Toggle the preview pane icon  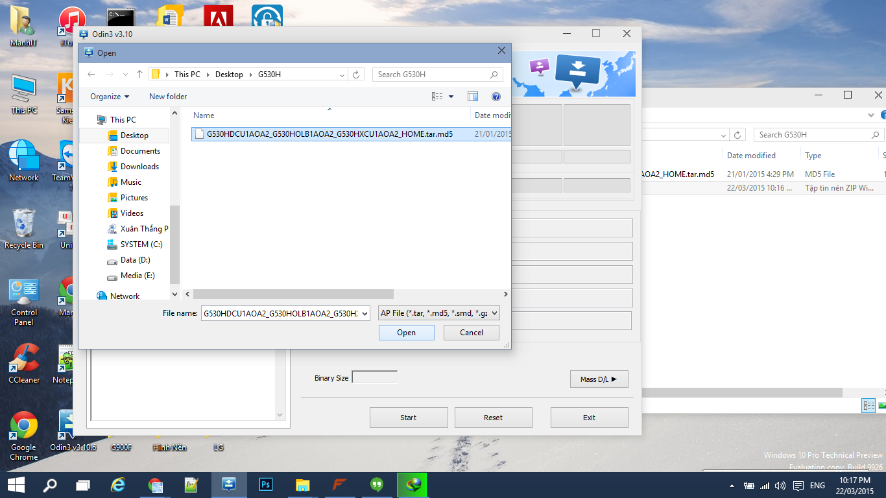click(473, 97)
